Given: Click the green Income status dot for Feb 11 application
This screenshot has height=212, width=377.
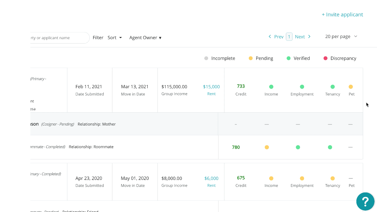Looking at the screenshot, I should pos(271,87).
